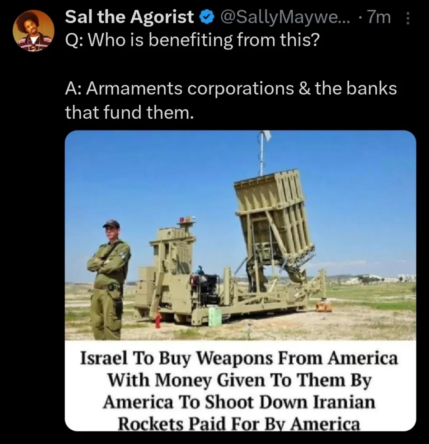Click caption line "With Money Given To Them By"
Screen dimensions: 429x444
pyautogui.click(x=239, y=380)
